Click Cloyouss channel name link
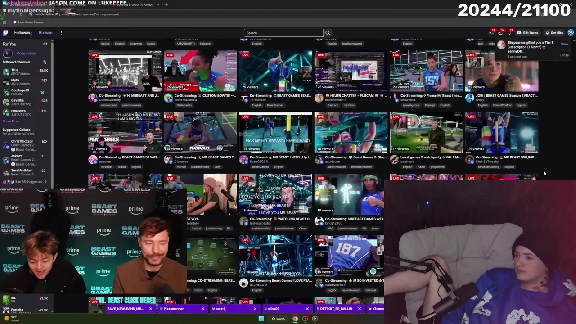This screenshot has width=576, height=324. (181, 162)
